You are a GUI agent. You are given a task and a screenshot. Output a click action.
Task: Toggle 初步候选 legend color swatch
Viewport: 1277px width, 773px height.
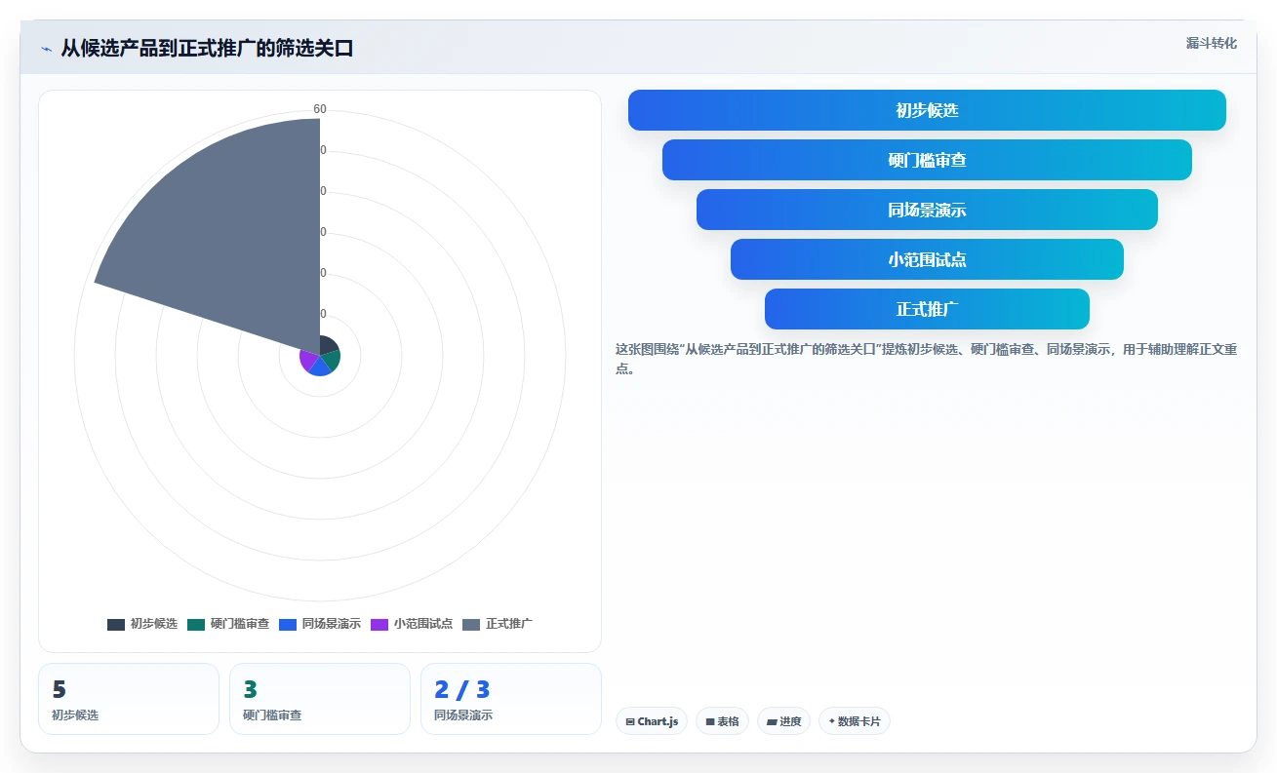click(x=116, y=624)
